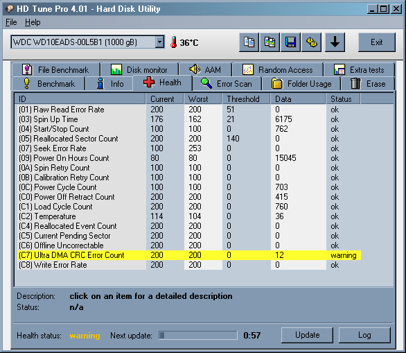Select the (0B) Calibration Retry Count row
Image resolution: width=406 pixels, height=353 pixels.
click(189, 178)
